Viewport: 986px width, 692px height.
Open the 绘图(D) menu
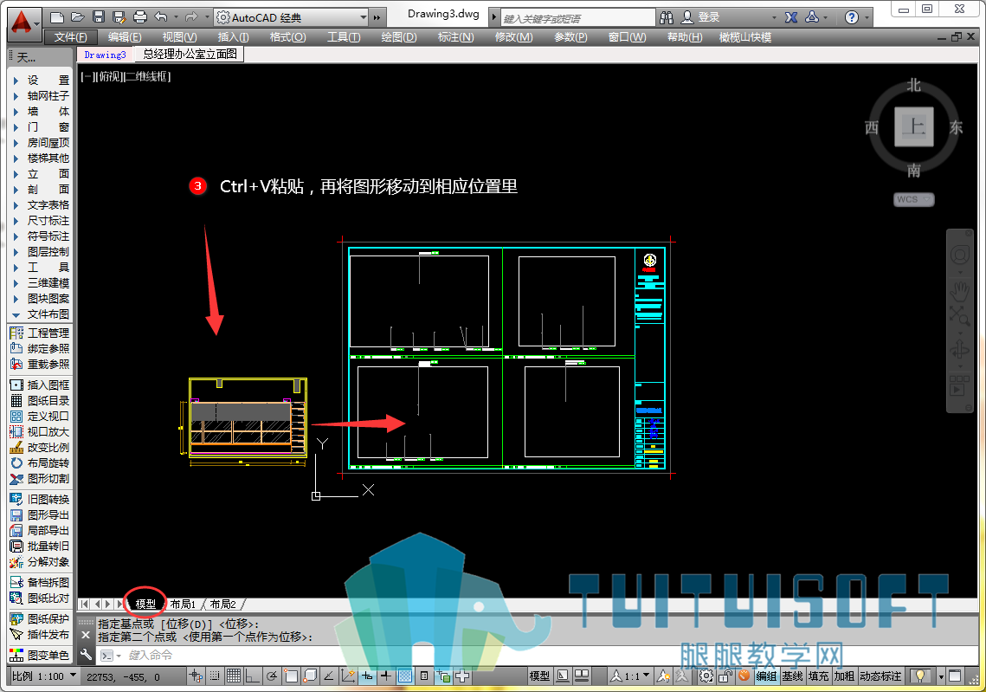point(399,37)
